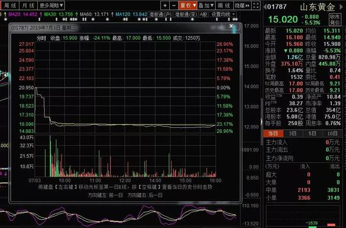346x228 pixels.
Task: Click the 总量 value 820.98万
Action: (x=330, y=57)
